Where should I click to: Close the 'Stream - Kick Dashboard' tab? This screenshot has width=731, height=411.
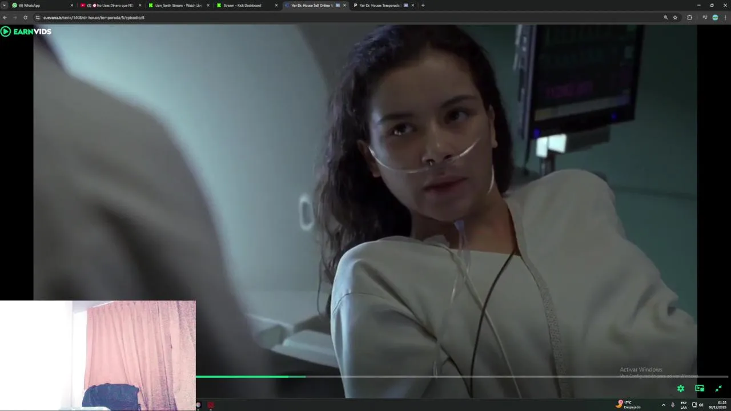276,5
